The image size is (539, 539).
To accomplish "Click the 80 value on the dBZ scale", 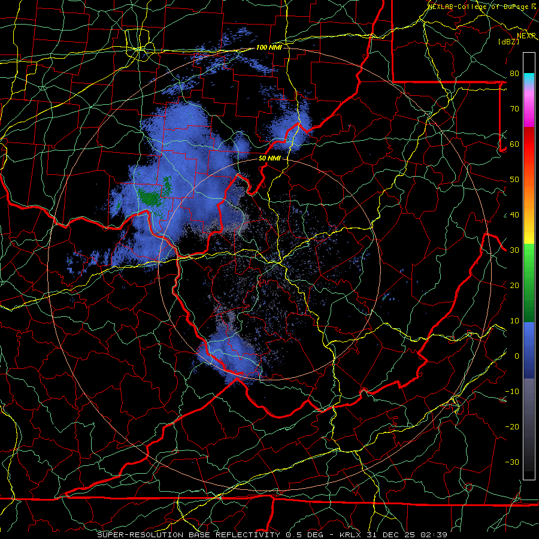I will (x=514, y=74).
